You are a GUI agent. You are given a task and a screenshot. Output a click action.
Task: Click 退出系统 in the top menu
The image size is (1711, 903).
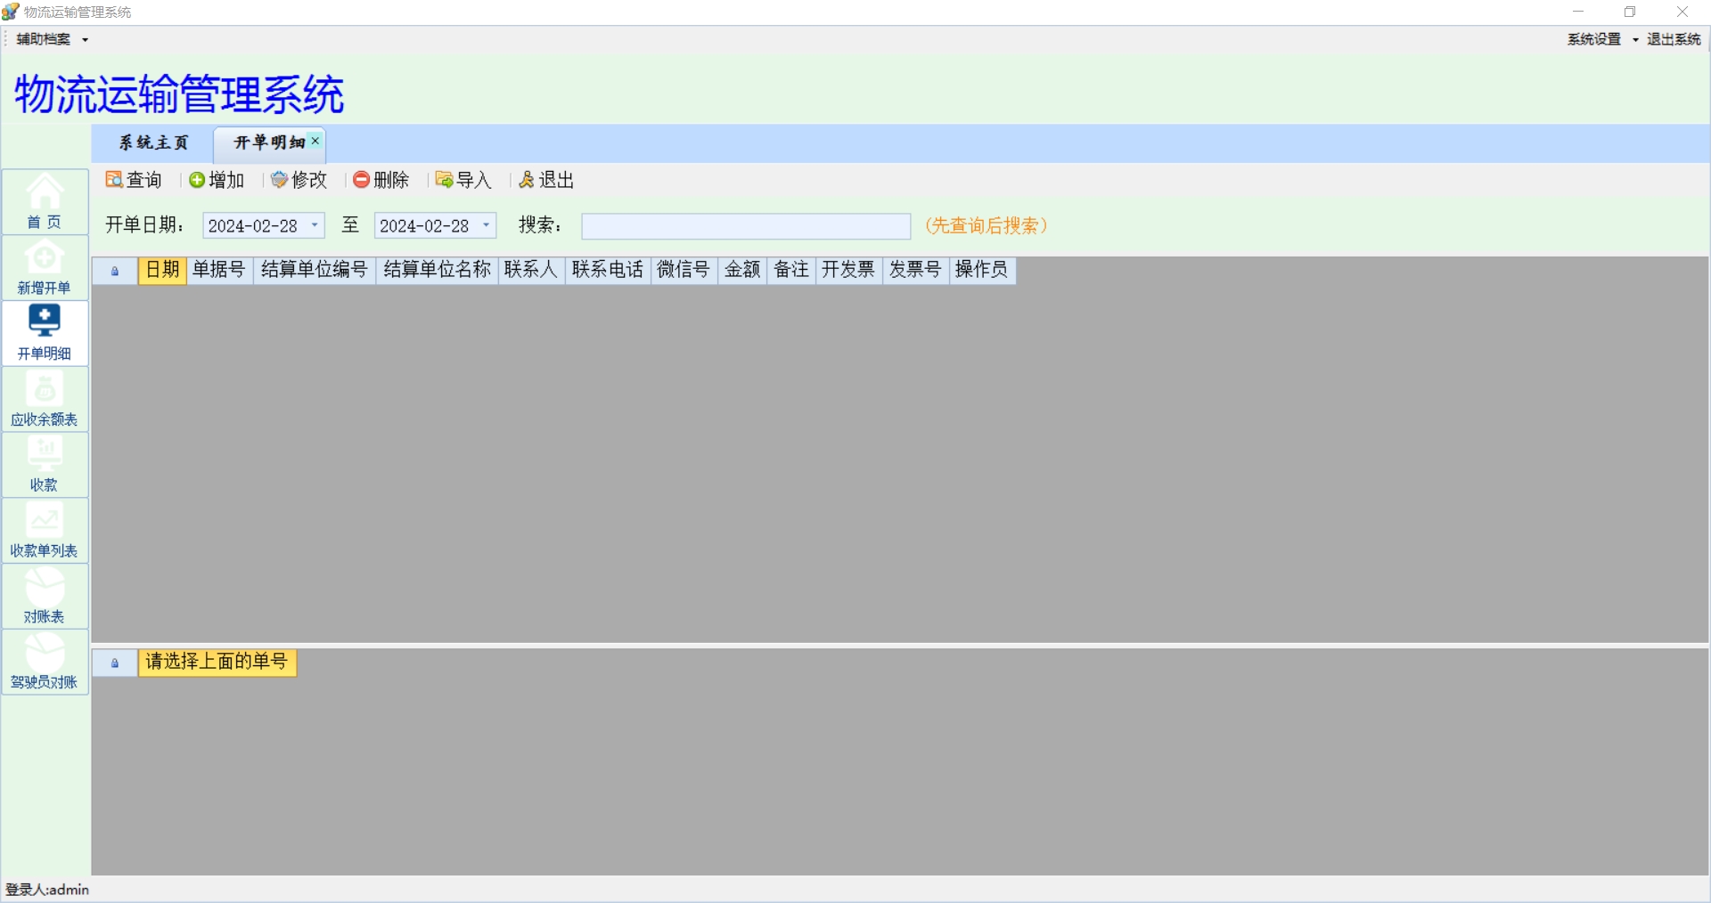(1674, 39)
